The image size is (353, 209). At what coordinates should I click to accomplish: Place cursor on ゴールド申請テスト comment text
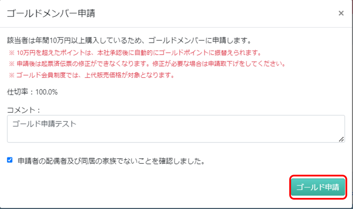[x=44, y=124]
